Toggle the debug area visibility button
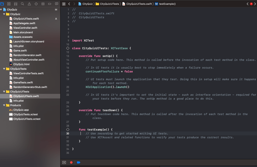This screenshot has width=257, height=167. (64, 162)
